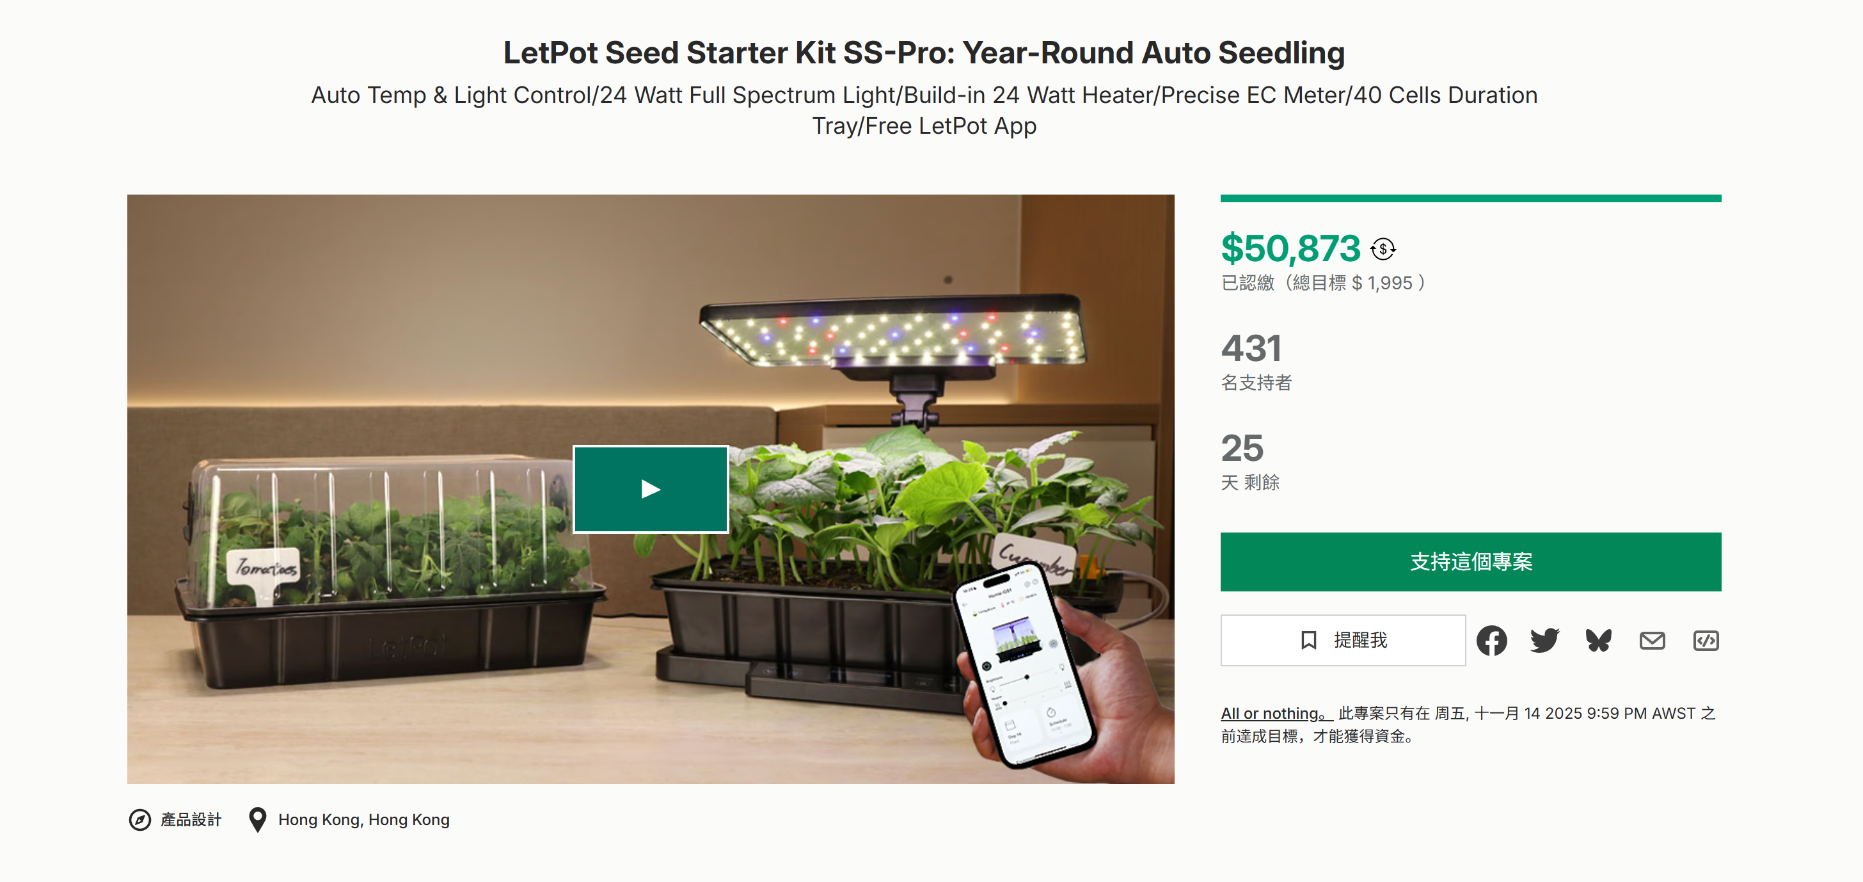Click the compass icon beside 產品設計
The height and width of the screenshot is (882, 1863).
[x=139, y=820]
